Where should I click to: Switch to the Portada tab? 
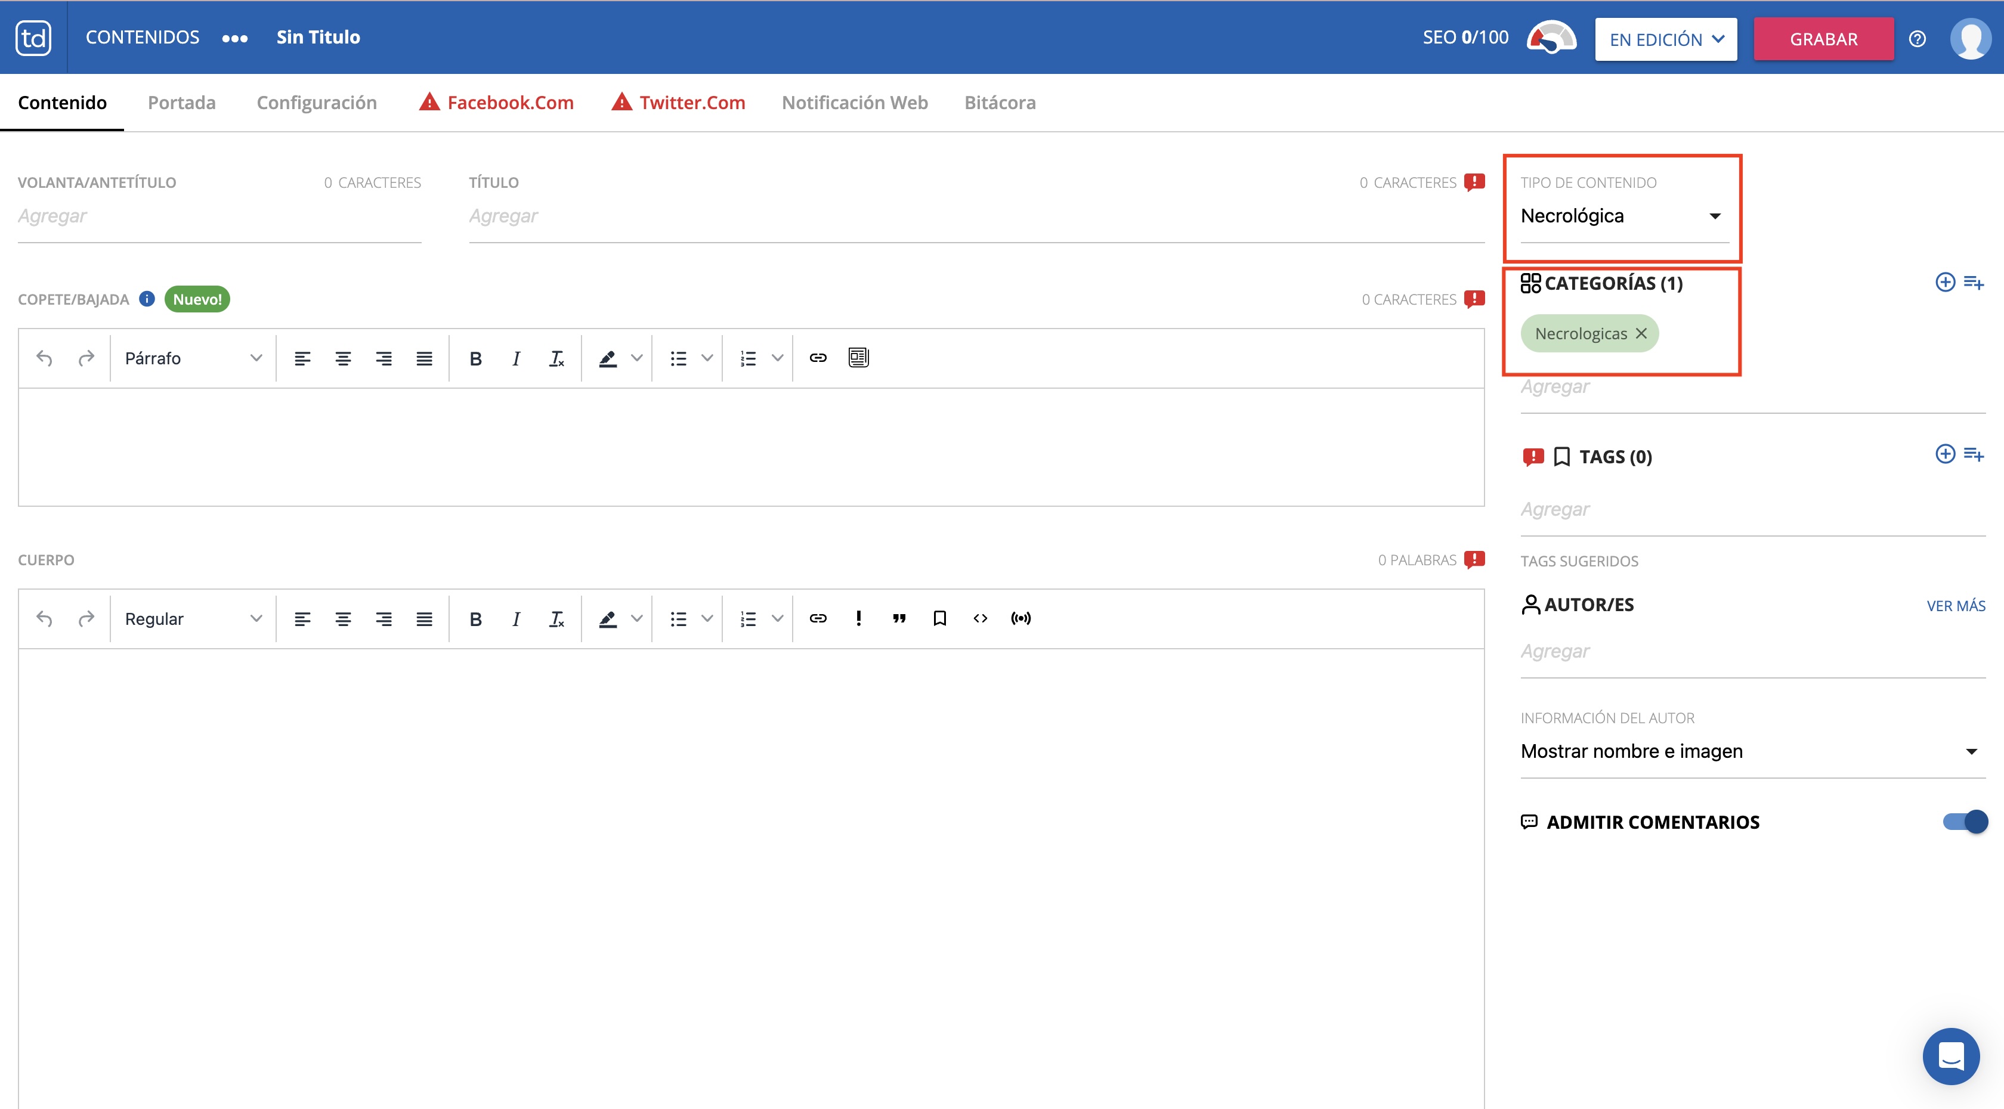coord(181,103)
